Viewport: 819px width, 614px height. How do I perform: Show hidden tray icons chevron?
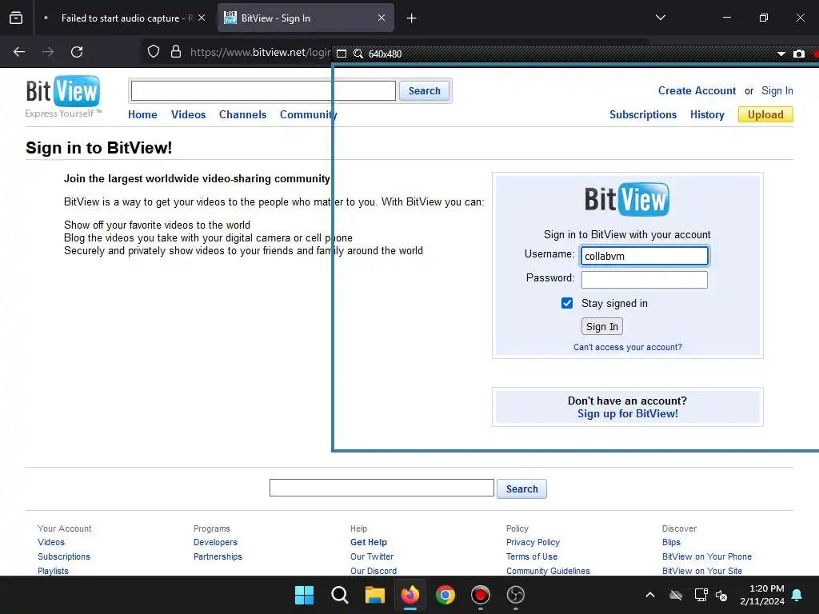650,595
